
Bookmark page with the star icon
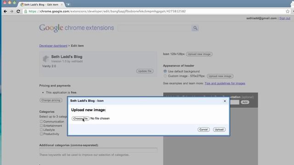click(x=288, y=11)
